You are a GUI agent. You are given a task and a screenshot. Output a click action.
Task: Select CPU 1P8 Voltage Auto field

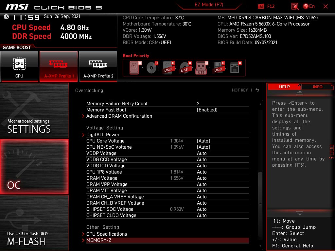(202, 172)
